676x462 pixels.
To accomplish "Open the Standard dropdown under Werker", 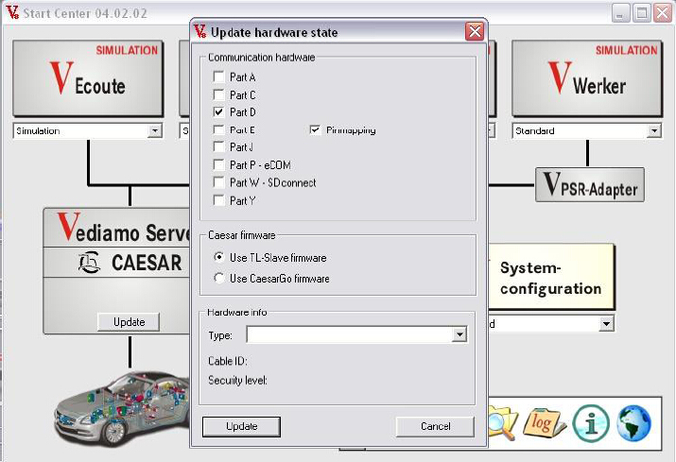I will 653,131.
